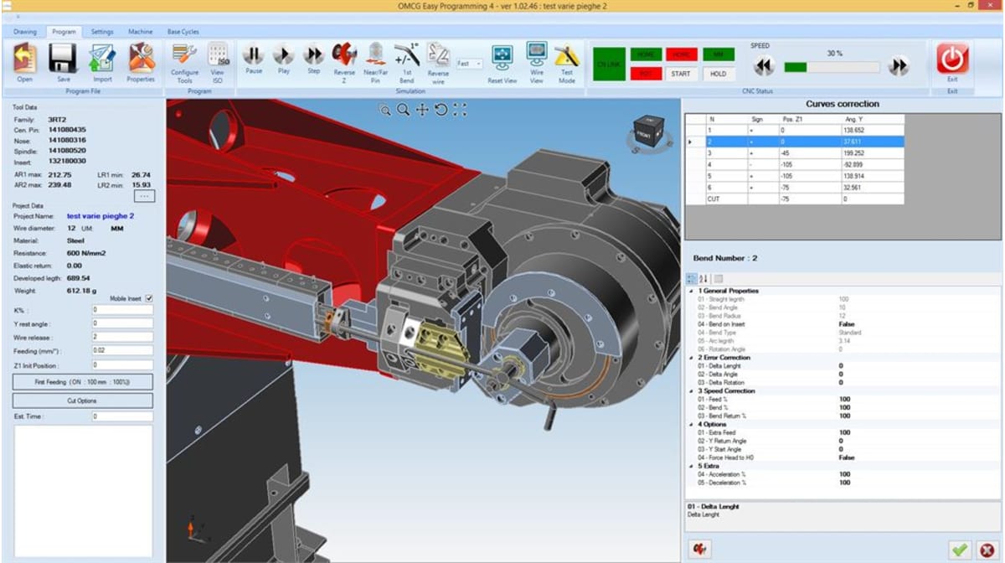The width and height of the screenshot is (1005, 563).
Task: Play the simulation
Action: point(283,54)
